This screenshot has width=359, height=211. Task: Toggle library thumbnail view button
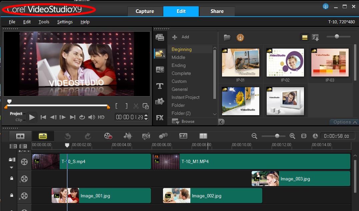tap(305, 38)
